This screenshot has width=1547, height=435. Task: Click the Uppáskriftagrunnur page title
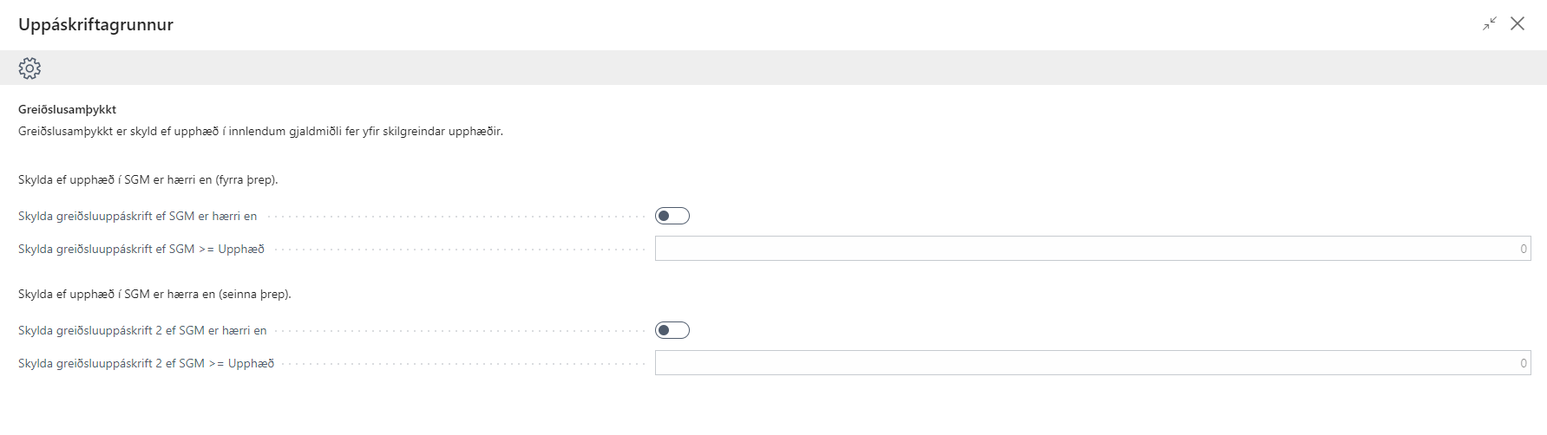click(x=95, y=24)
